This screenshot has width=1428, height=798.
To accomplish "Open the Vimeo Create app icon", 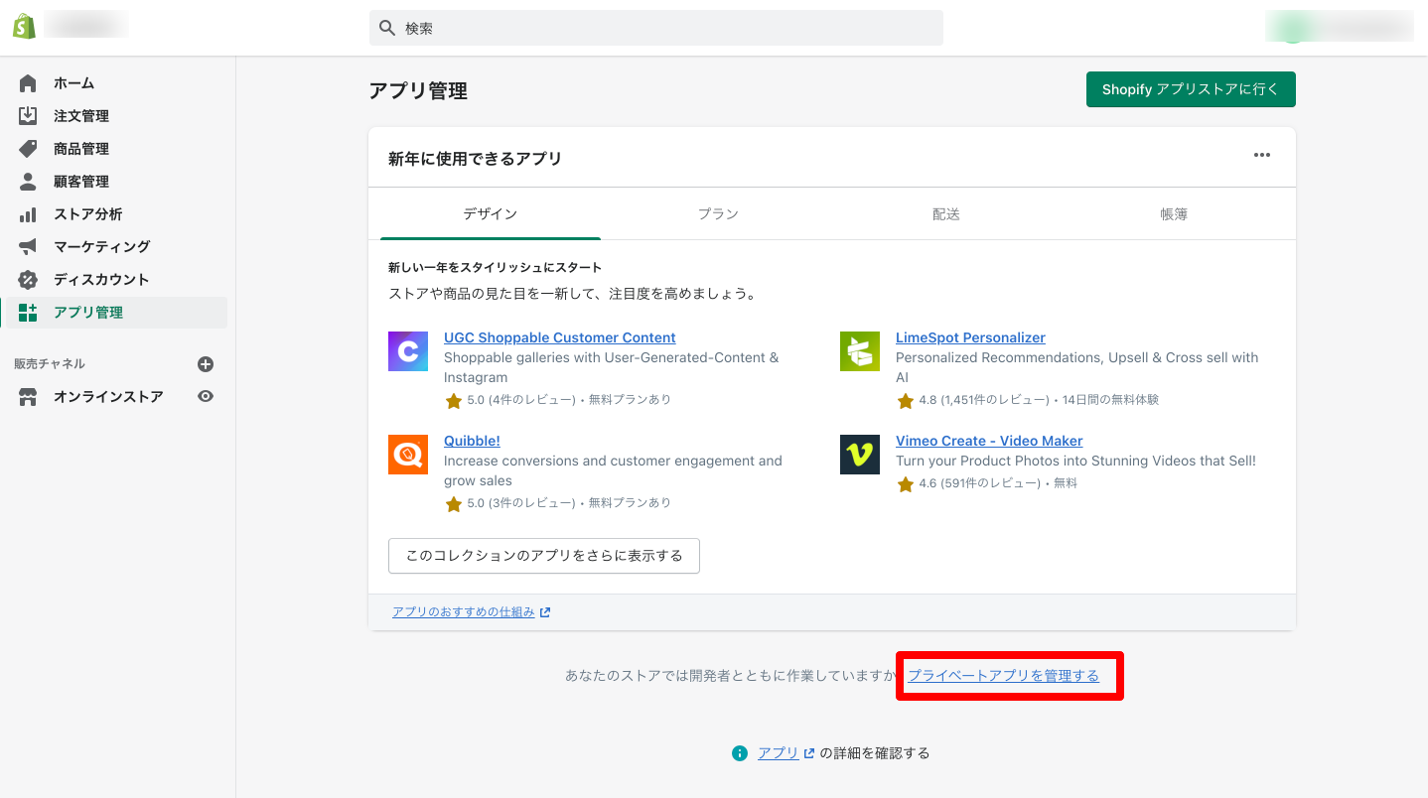I will (x=859, y=455).
